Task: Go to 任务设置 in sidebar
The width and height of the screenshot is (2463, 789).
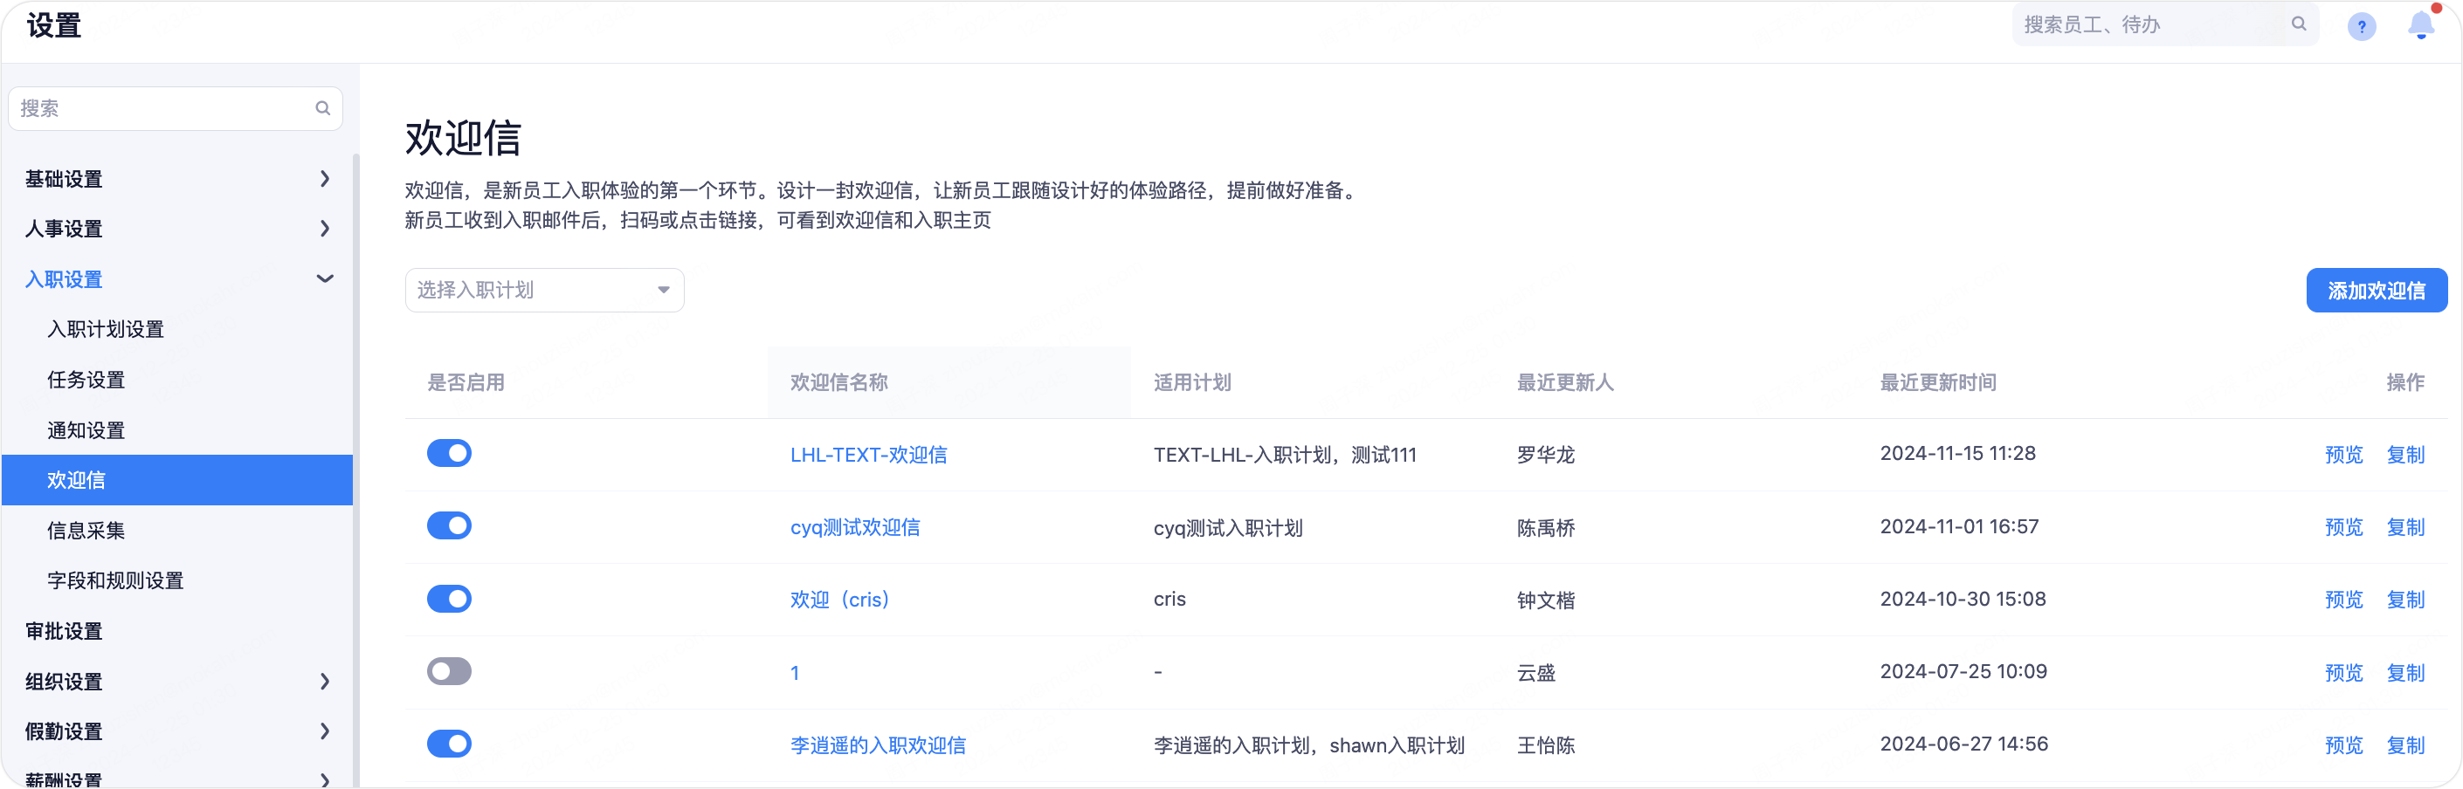Action: 86,381
